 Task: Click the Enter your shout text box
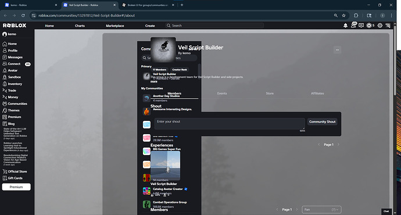[x=230, y=124]
